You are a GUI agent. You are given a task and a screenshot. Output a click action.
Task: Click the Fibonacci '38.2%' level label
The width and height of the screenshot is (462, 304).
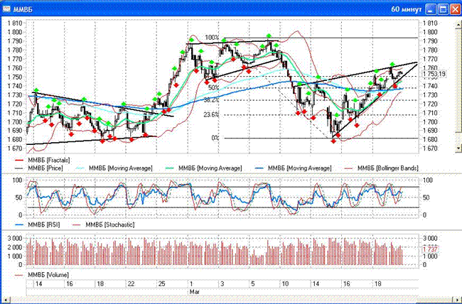211,100
